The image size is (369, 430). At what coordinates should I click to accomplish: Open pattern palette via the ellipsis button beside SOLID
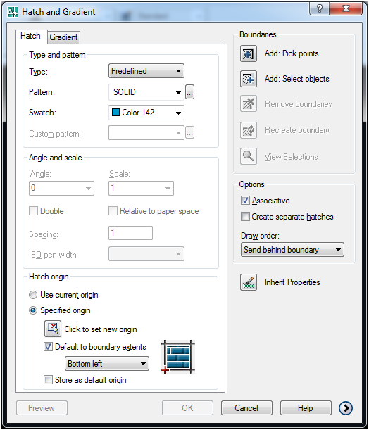pyautogui.click(x=189, y=92)
